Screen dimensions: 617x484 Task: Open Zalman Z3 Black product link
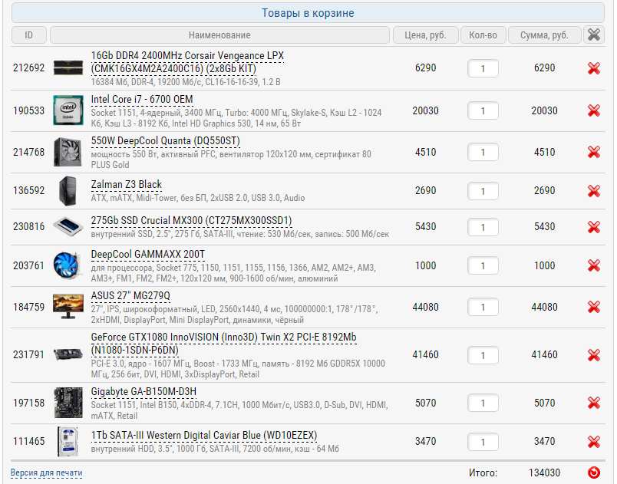(x=127, y=184)
